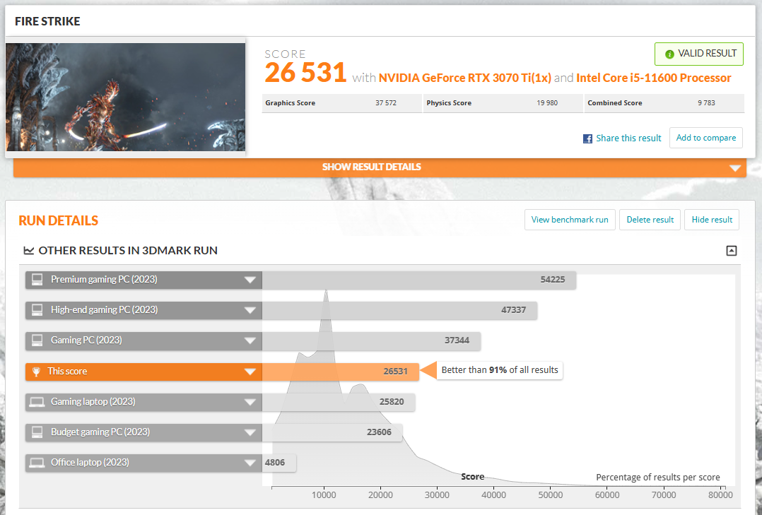
Task: Click the RUN DETAILS heading
Action: pyautogui.click(x=58, y=221)
